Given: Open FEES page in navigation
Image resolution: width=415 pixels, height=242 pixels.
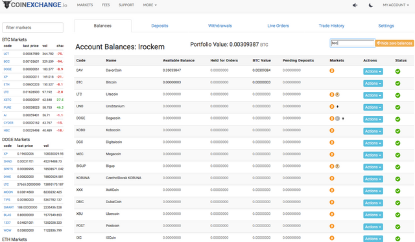Looking at the screenshot, I should [106, 5].
